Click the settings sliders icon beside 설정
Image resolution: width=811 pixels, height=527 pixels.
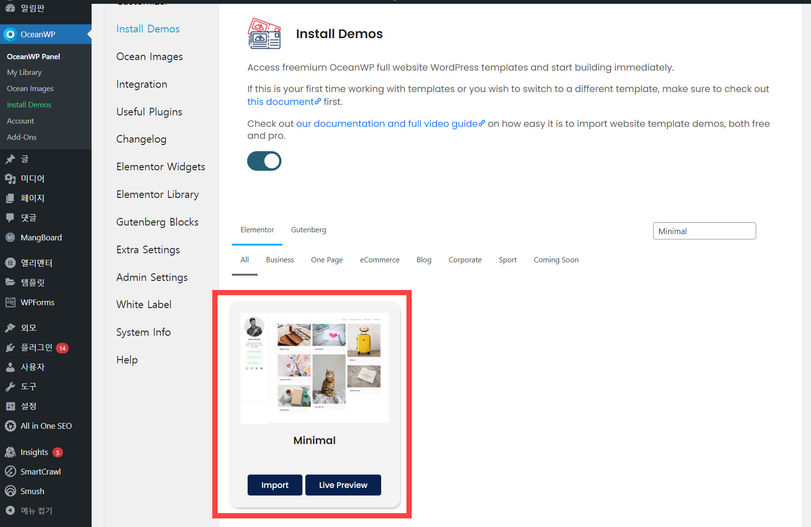[x=10, y=406]
